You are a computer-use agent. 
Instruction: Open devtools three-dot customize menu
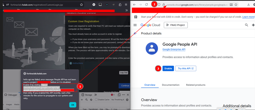(x=123, y=95)
